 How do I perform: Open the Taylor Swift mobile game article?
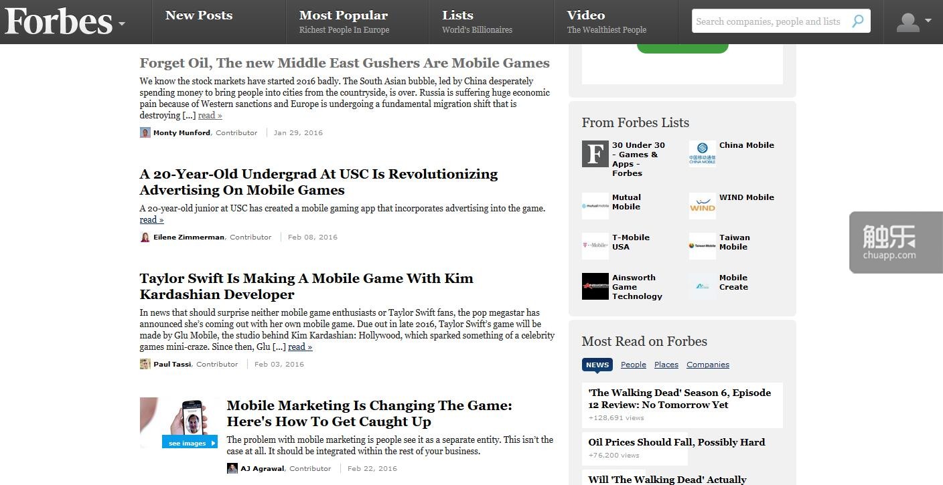(x=307, y=286)
